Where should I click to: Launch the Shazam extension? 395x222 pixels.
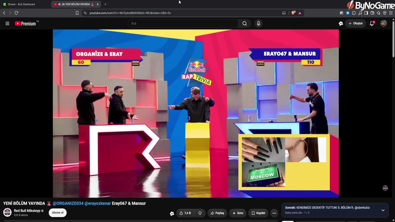coord(347,13)
